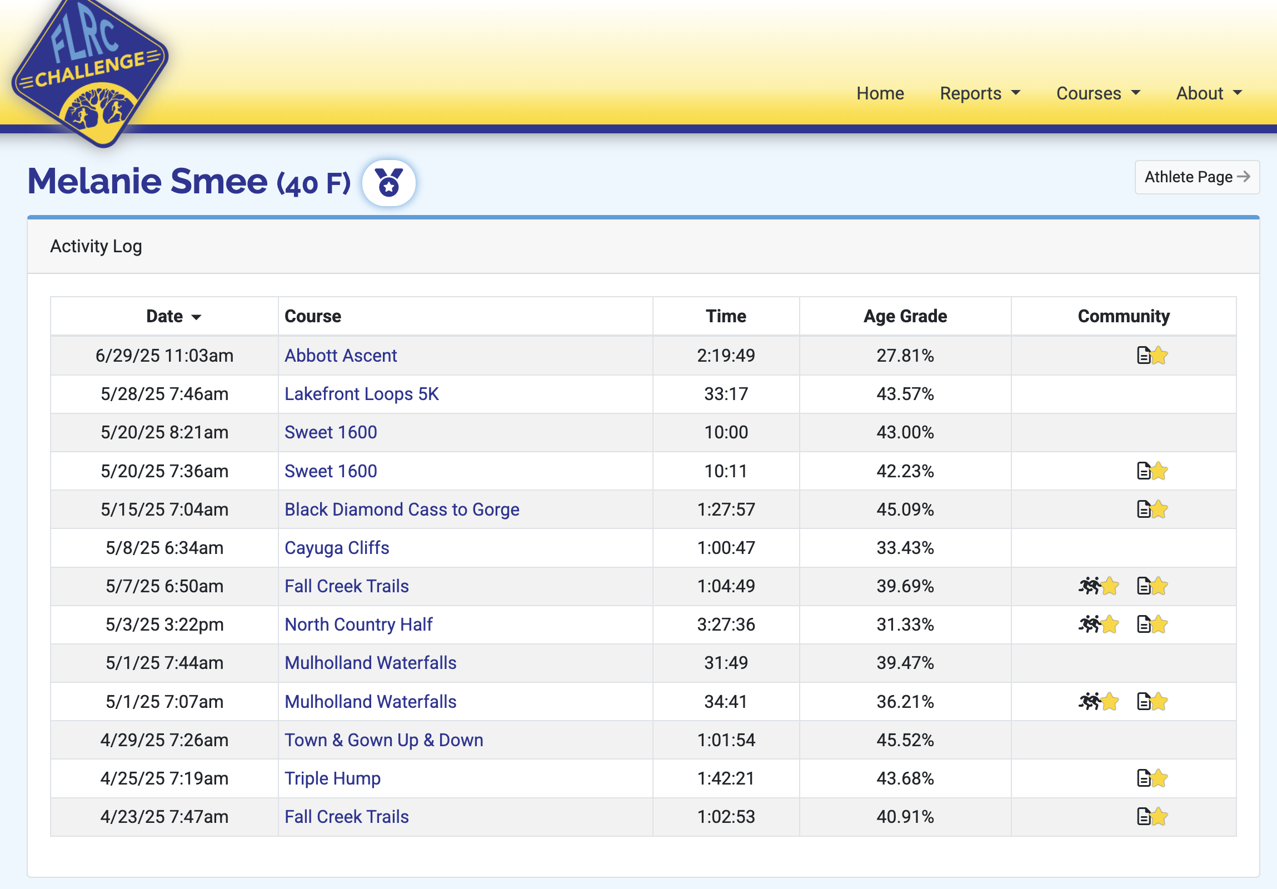Click date cell 5/8/25 6:34am

(x=164, y=548)
